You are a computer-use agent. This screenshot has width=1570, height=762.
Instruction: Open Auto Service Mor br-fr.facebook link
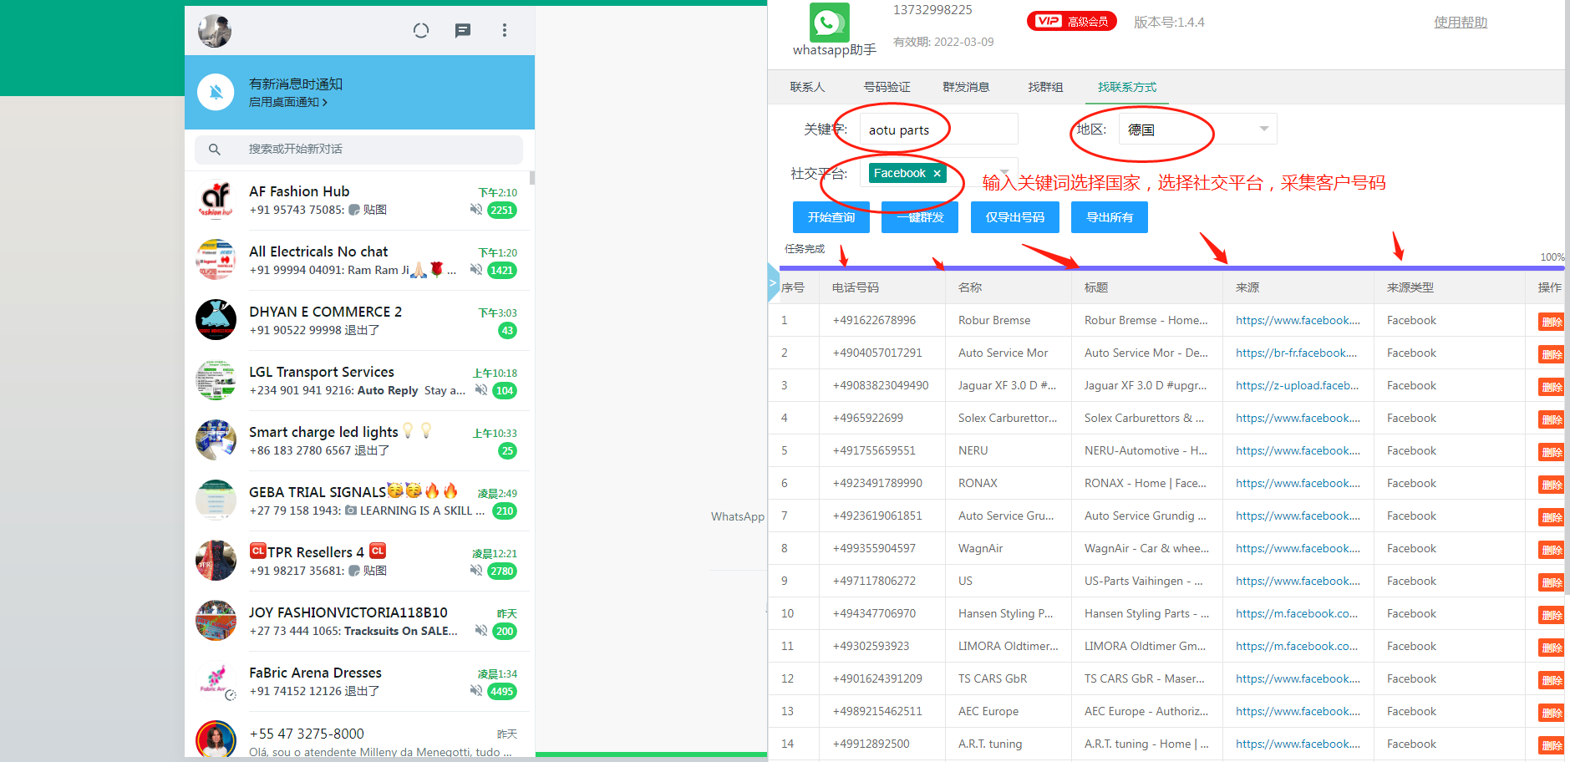(1296, 353)
